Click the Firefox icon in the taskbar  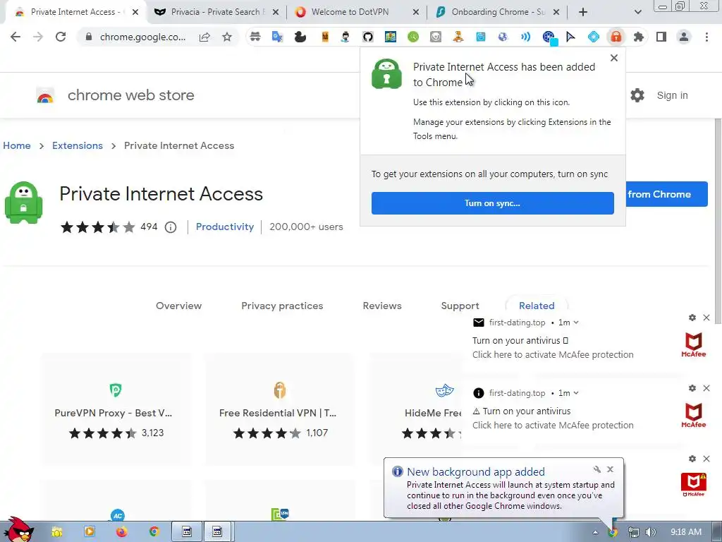click(x=121, y=532)
